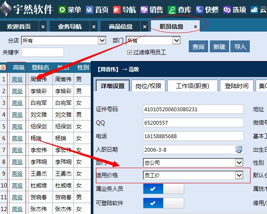Open 高级 link for 李宏伟
Screen dimensions: 267x214
17,150
